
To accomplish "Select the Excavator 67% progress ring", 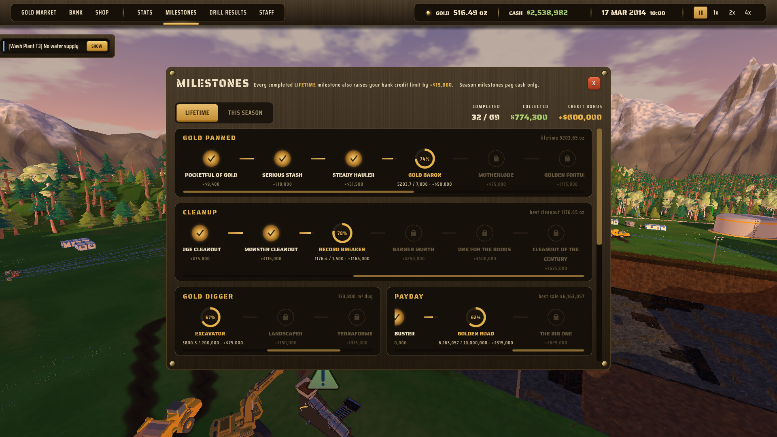I will 210,317.
